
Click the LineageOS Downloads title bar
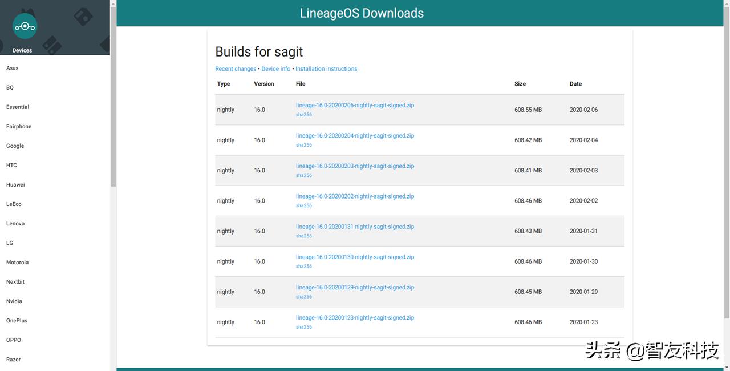point(362,13)
